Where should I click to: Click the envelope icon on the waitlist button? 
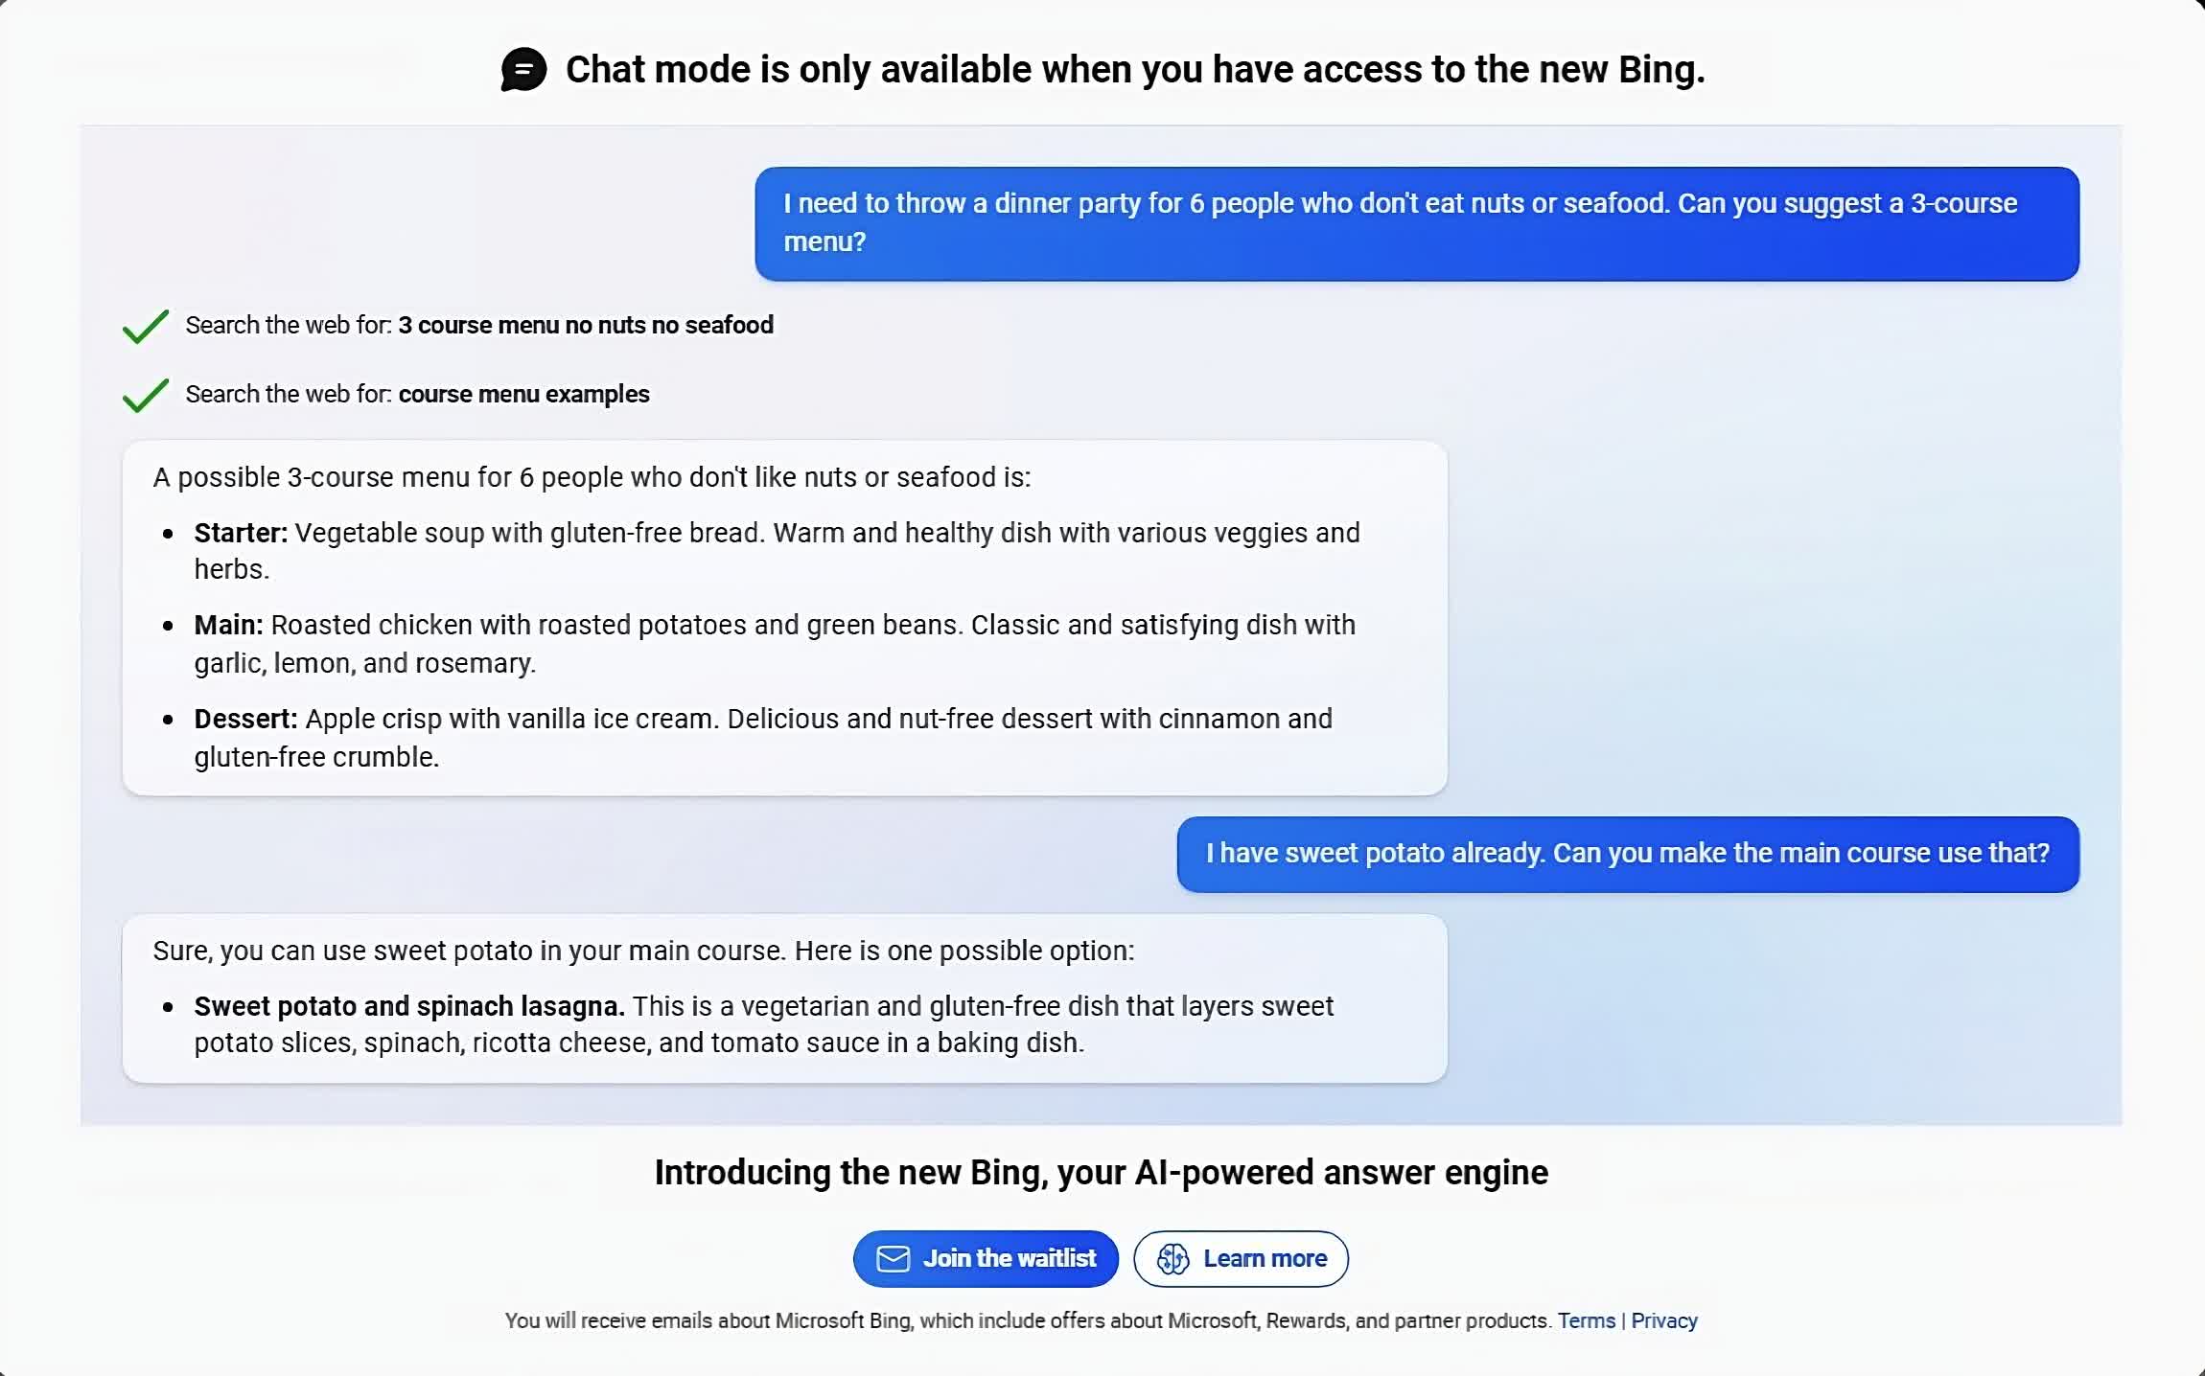(x=893, y=1258)
